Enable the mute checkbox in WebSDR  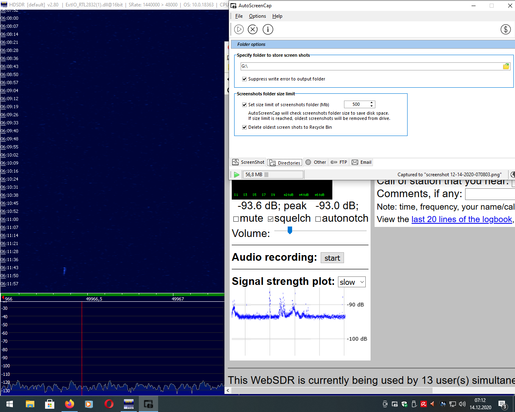click(236, 219)
